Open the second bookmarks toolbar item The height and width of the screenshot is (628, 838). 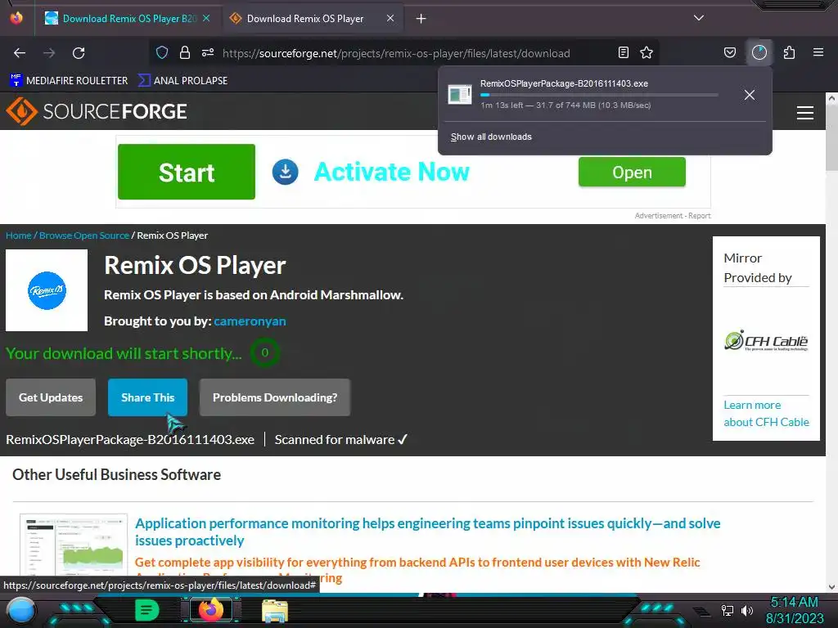click(x=182, y=81)
